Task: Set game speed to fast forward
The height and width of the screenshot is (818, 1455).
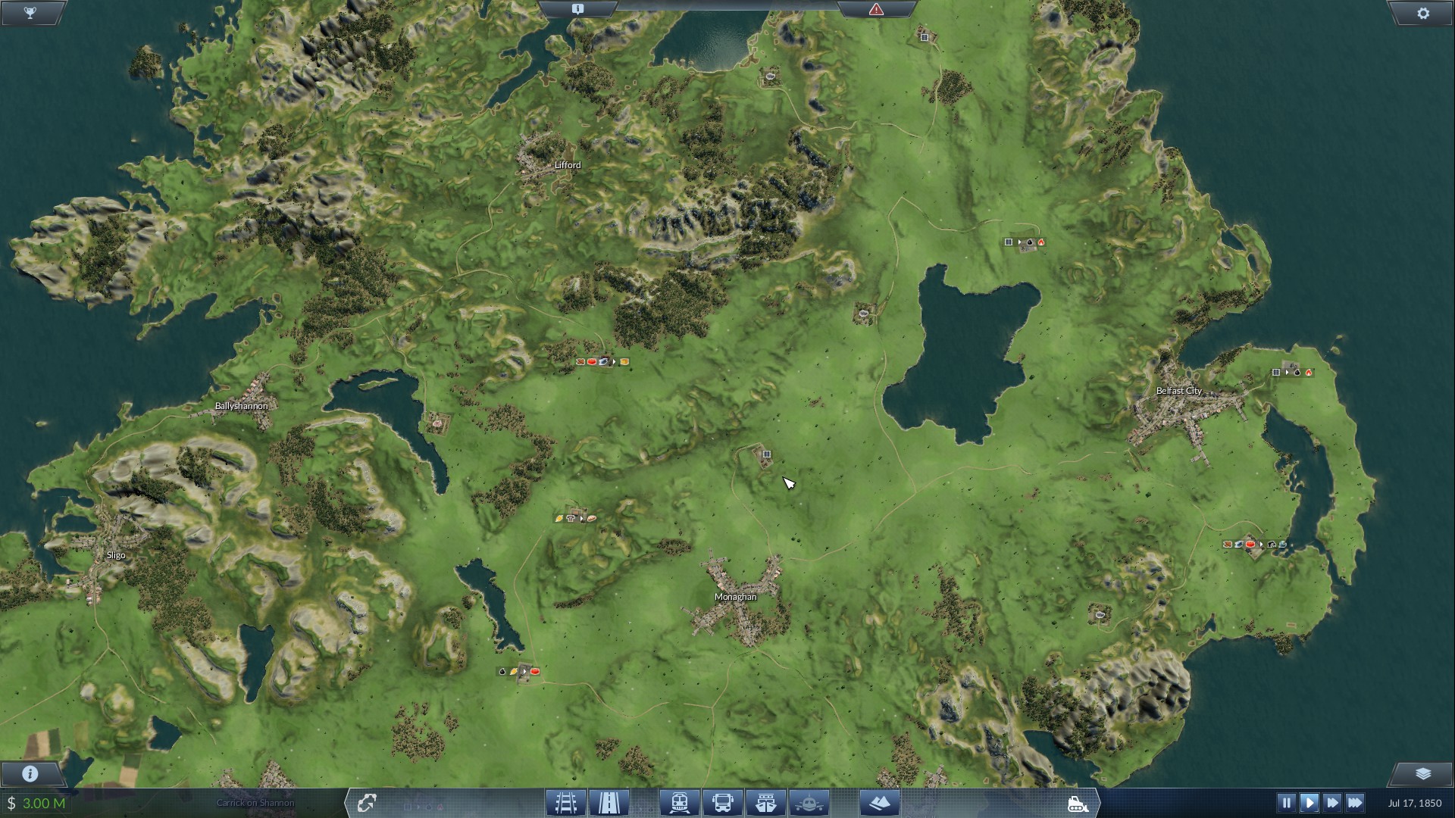Action: click(1331, 803)
